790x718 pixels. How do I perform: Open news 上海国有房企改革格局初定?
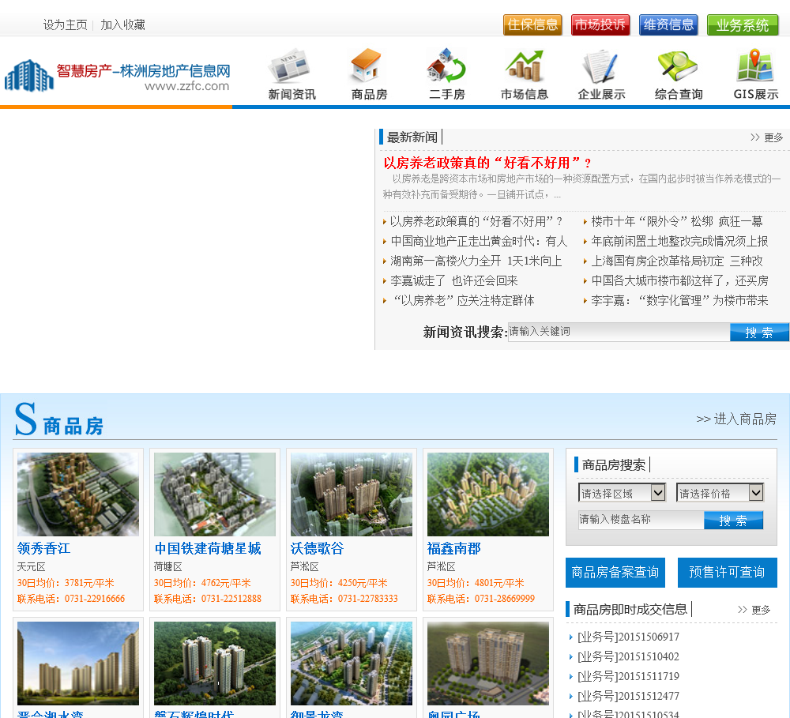[677, 261]
